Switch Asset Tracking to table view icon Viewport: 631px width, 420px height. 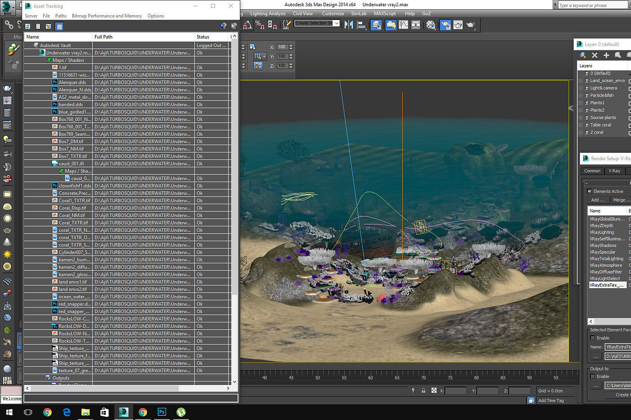click(59, 26)
